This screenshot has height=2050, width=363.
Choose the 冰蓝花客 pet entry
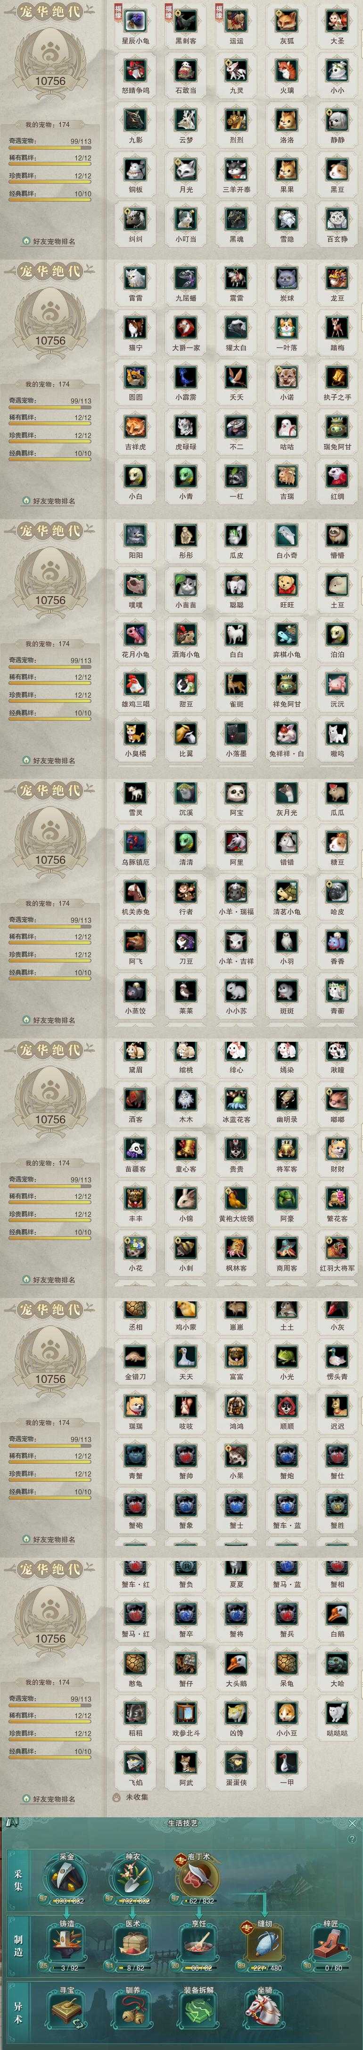coord(237,1101)
